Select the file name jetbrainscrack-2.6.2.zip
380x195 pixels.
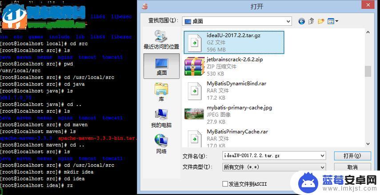click(235, 60)
